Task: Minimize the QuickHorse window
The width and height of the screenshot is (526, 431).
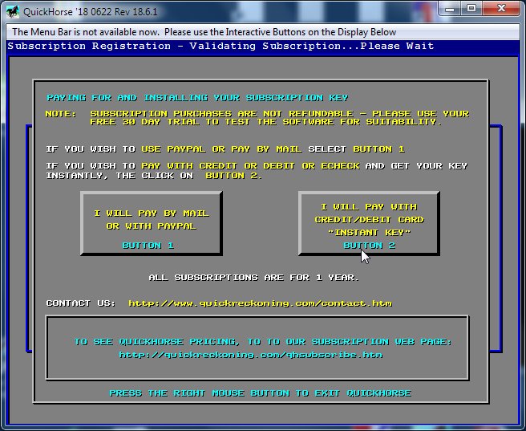Action: coord(450,9)
